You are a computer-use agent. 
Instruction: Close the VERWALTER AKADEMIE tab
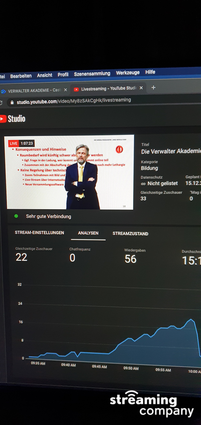65,90
